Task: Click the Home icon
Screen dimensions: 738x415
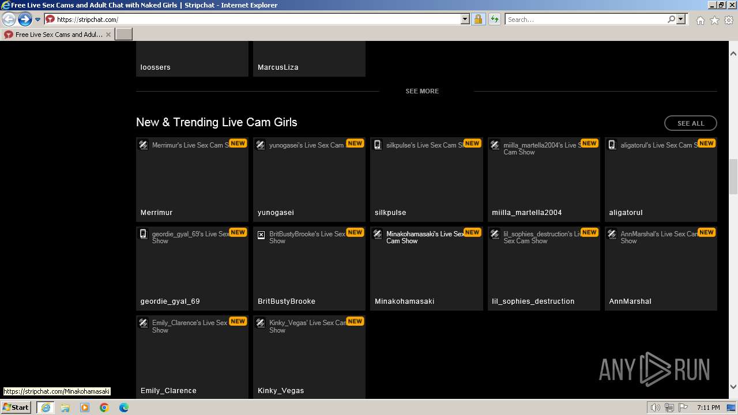Action: [x=700, y=20]
